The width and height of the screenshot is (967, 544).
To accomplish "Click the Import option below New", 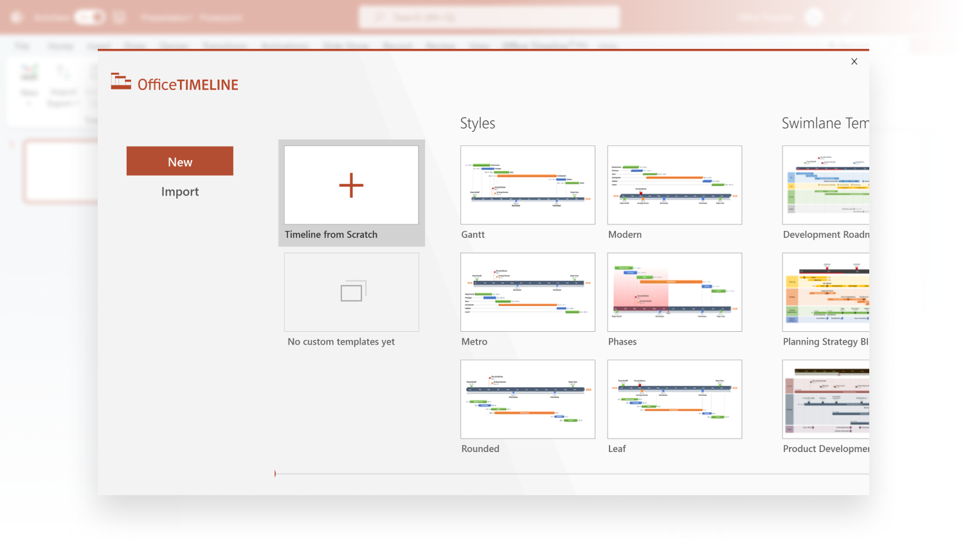I will pos(179,191).
